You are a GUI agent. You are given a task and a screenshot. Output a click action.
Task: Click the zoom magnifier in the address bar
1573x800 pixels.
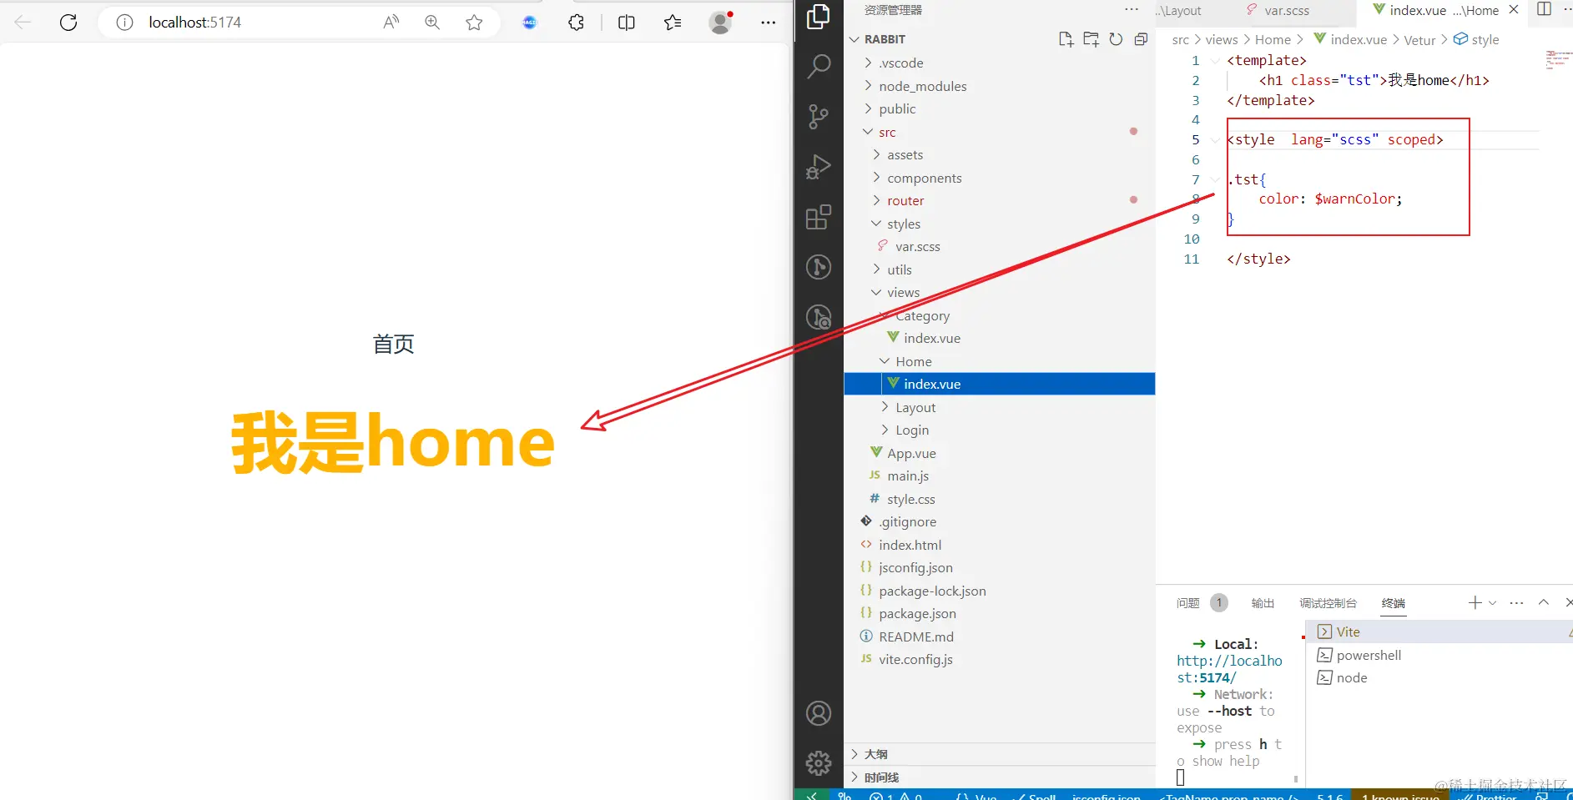point(432,23)
